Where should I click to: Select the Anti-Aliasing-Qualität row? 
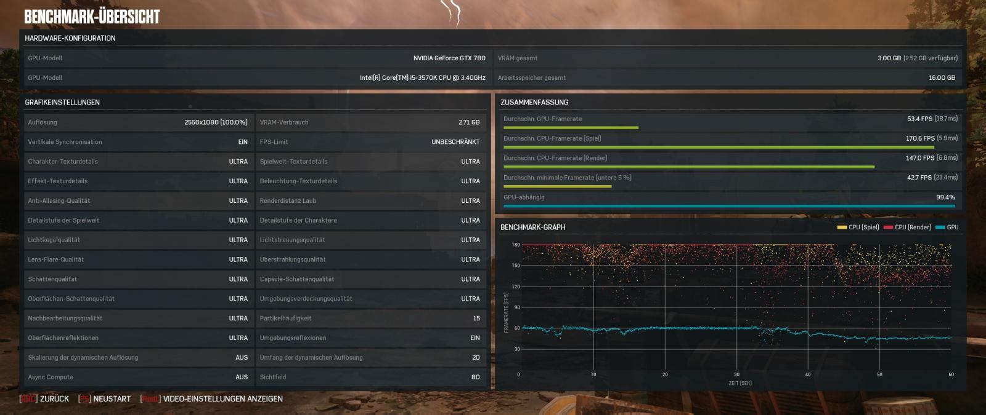(x=138, y=201)
